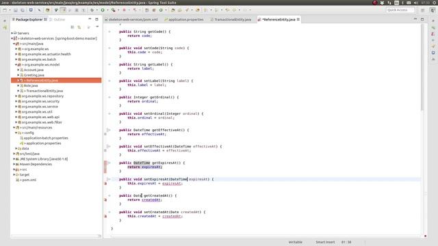Fold the setCreatedAt method
This screenshot has width=438, height=246.
109,212
